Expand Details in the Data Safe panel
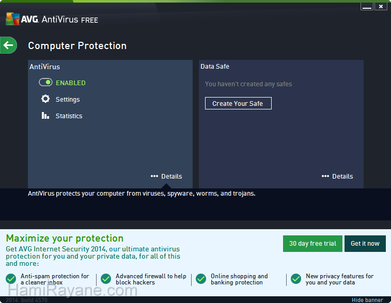The image size is (391, 303). point(337,177)
